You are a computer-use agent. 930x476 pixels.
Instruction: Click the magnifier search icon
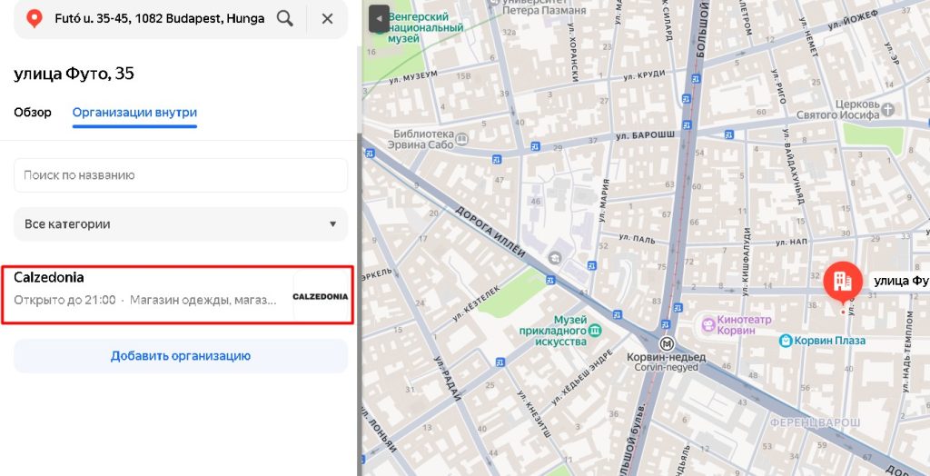[285, 18]
